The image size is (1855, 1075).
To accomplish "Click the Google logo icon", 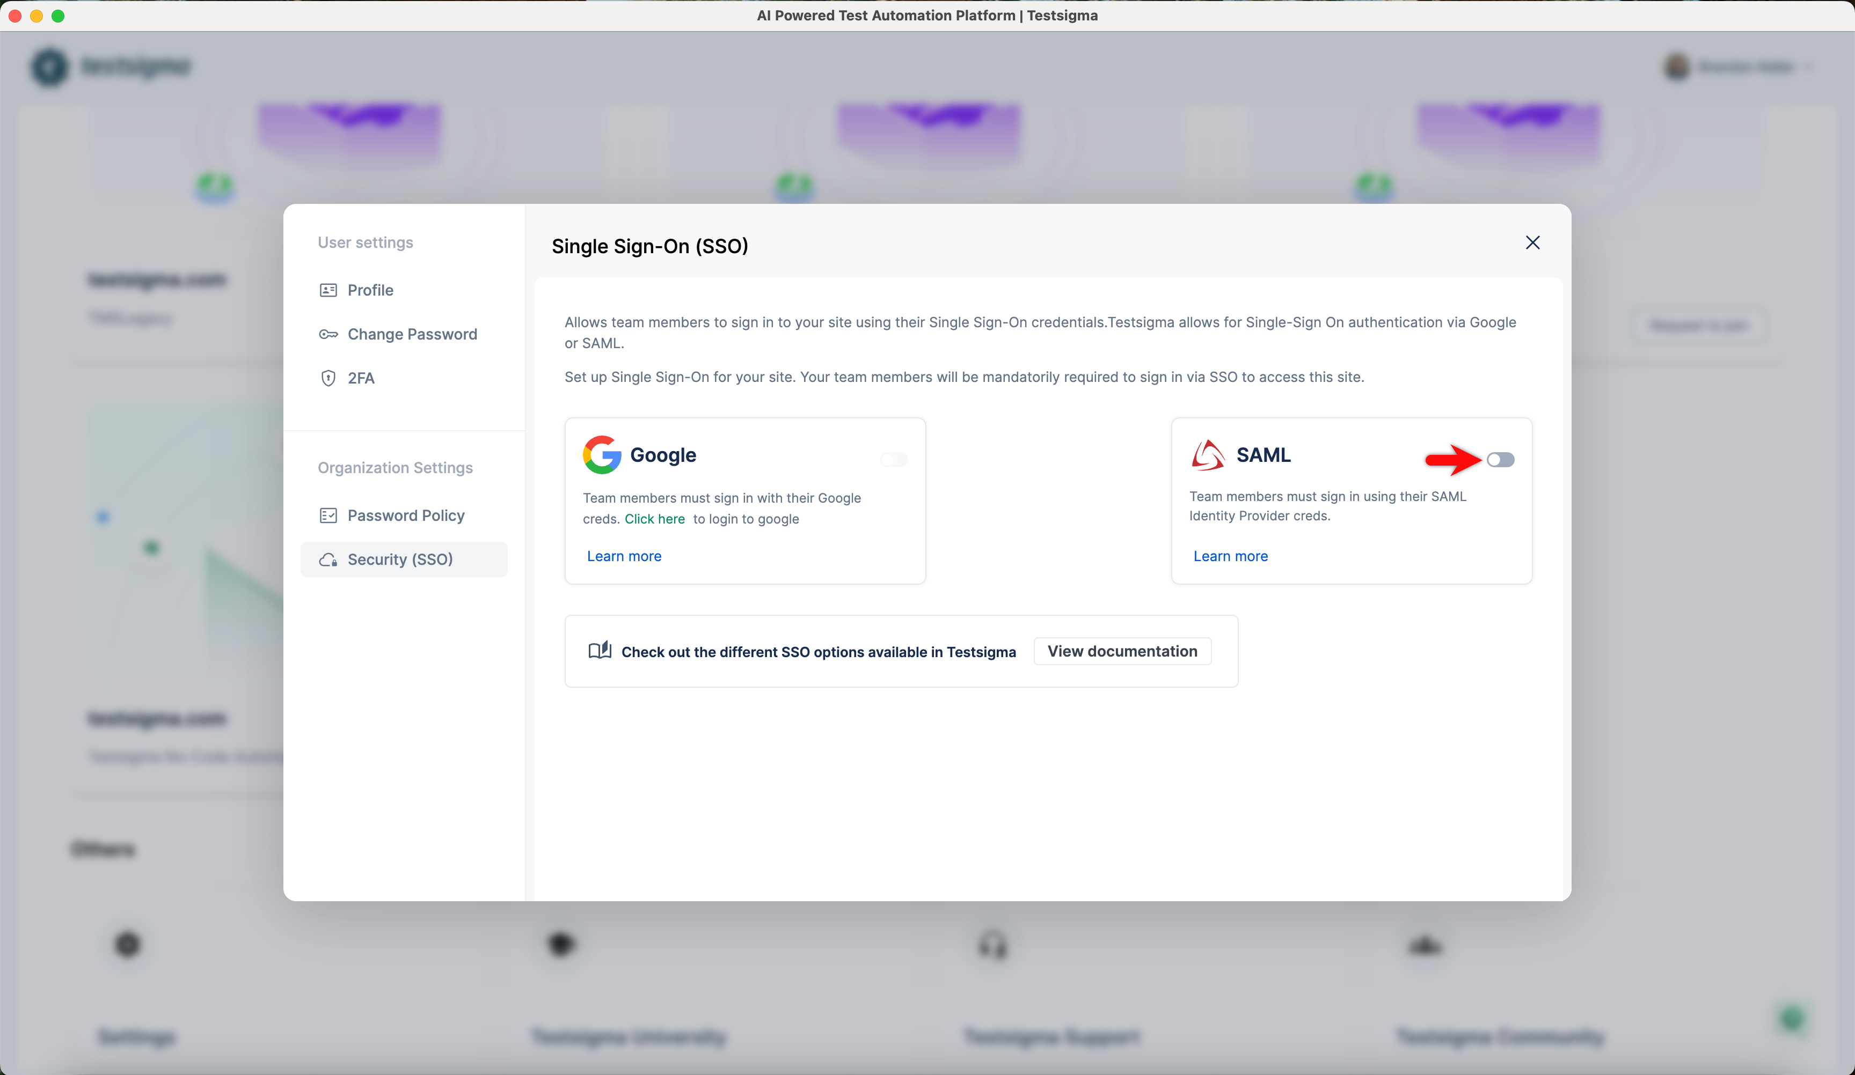I will 602,455.
